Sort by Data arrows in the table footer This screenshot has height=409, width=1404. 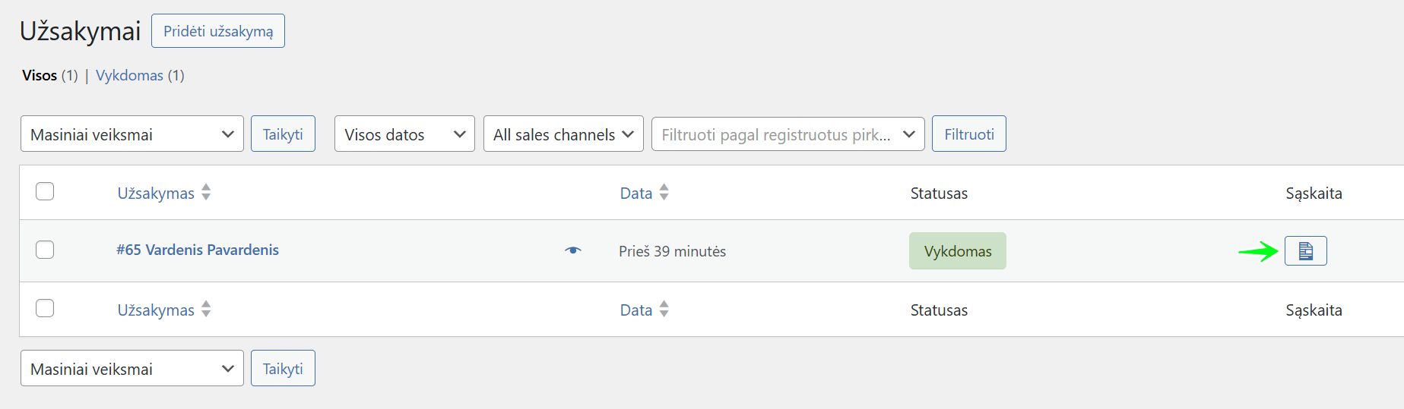coord(664,310)
